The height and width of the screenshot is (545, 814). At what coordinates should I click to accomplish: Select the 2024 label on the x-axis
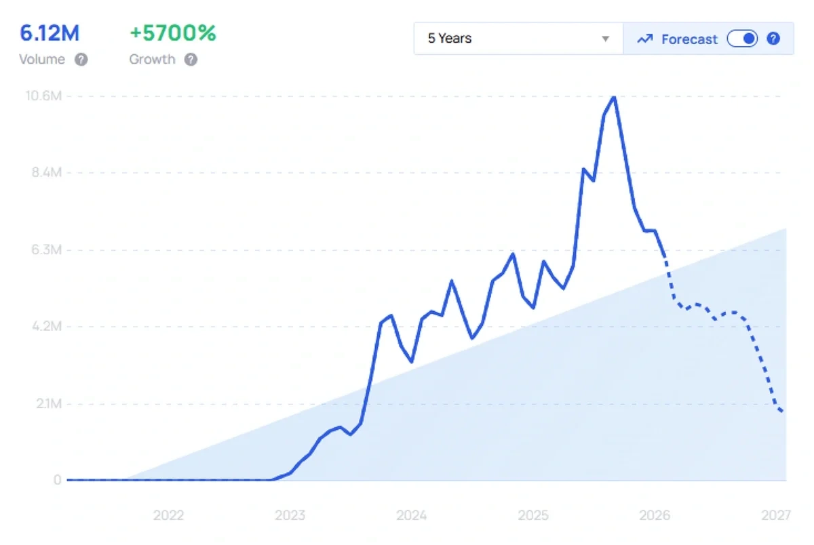coord(412,516)
